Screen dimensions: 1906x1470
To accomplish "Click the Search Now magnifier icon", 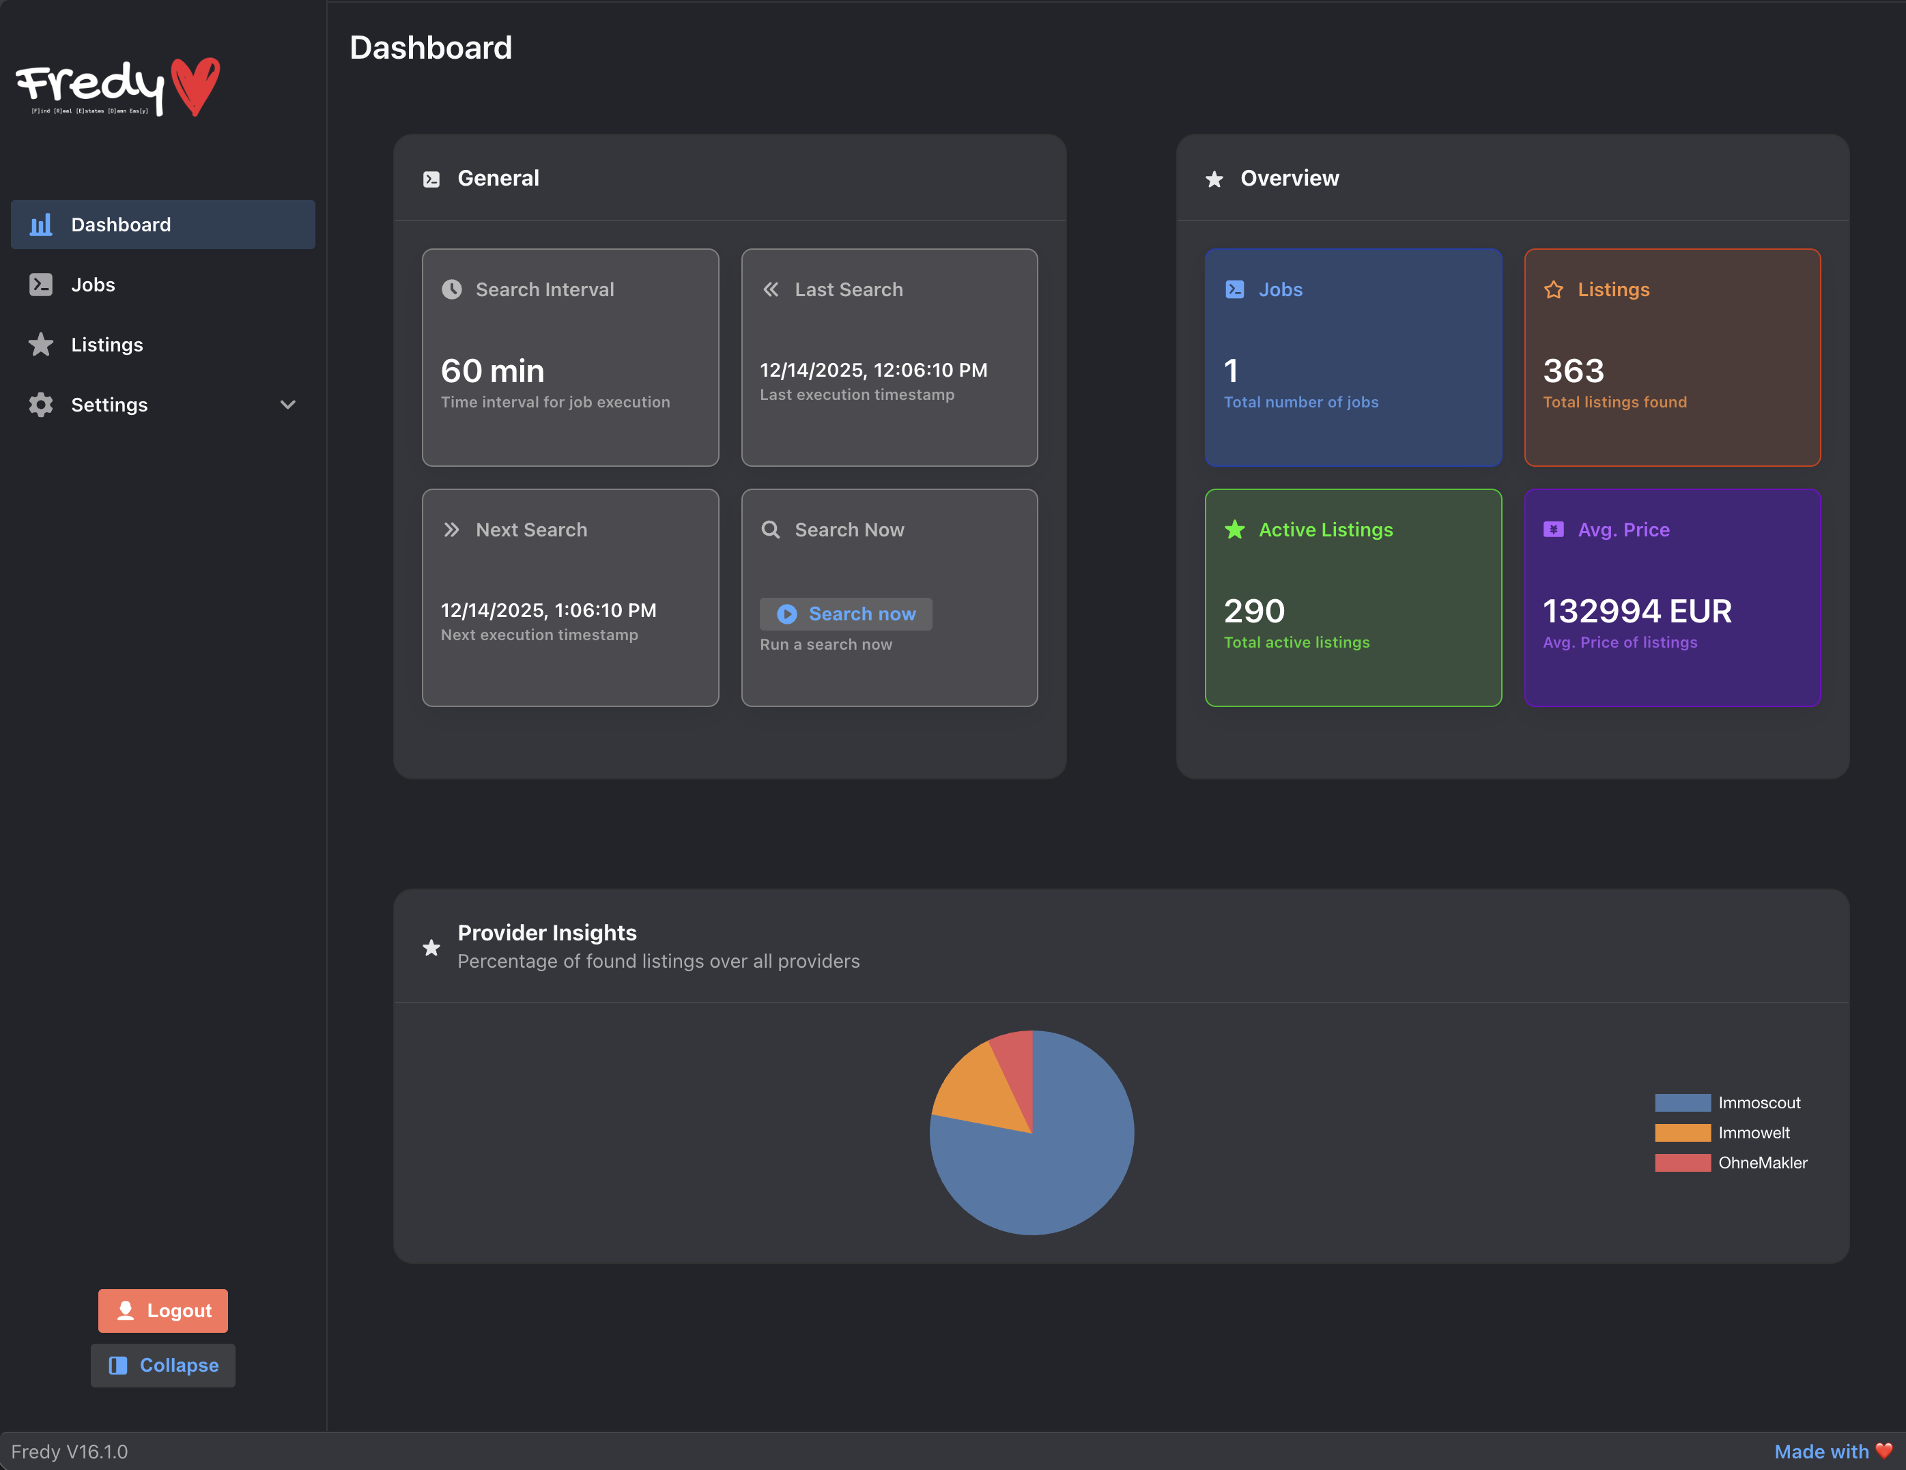I will pyautogui.click(x=771, y=530).
